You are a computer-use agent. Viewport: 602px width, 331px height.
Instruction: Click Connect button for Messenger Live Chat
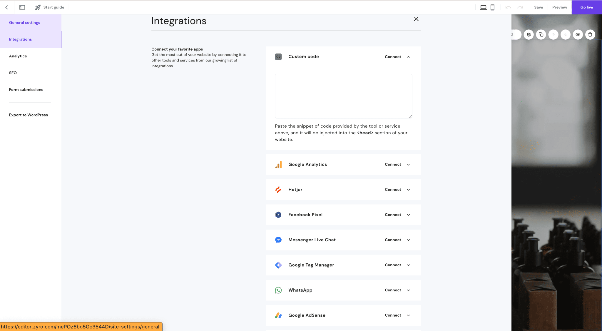[393, 240]
